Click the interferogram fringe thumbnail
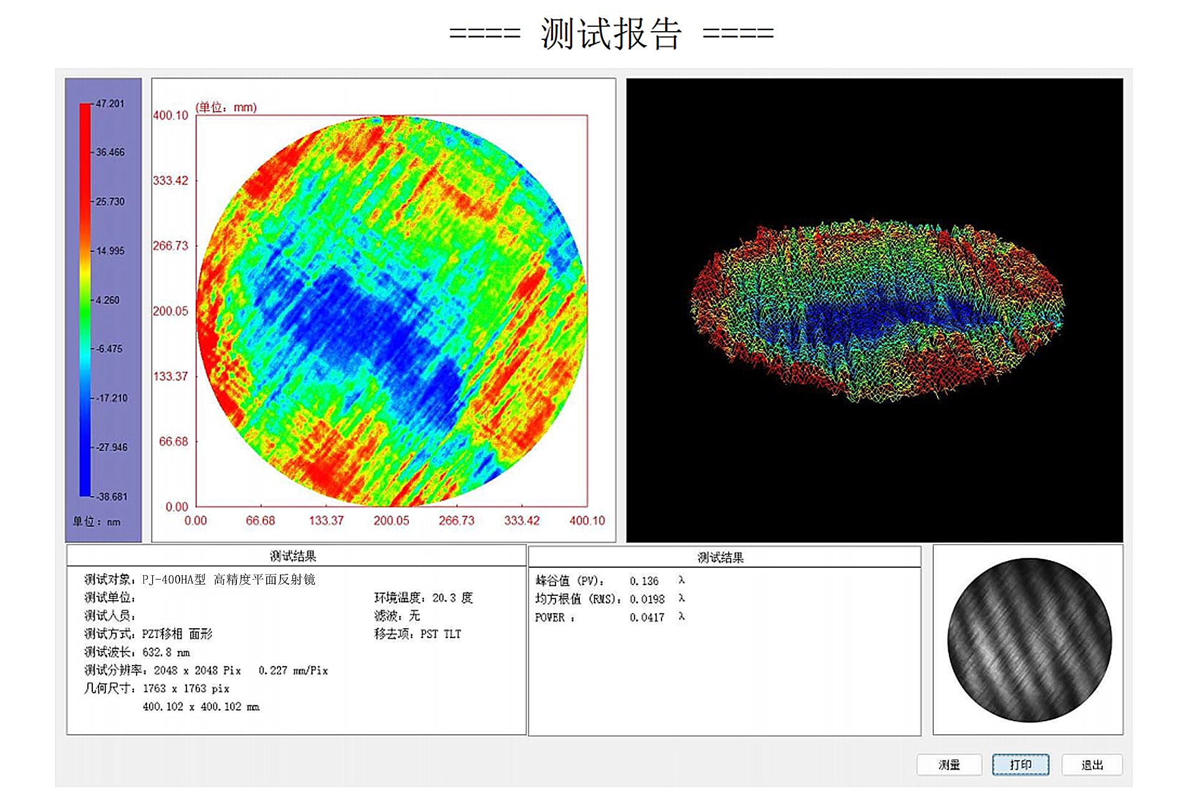The image size is (1197, 794). coord(1029,640)
